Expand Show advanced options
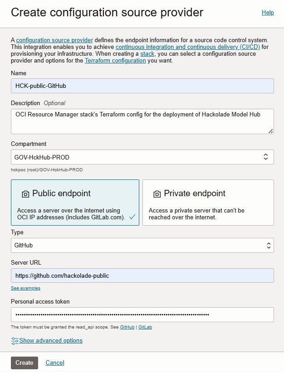The image size is (284, 372). pos(51,340)
